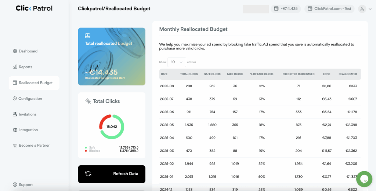Click the Reallocated Budget wallet icon
The height and width of the screenshot is (191, 376).
pos(15,83)
